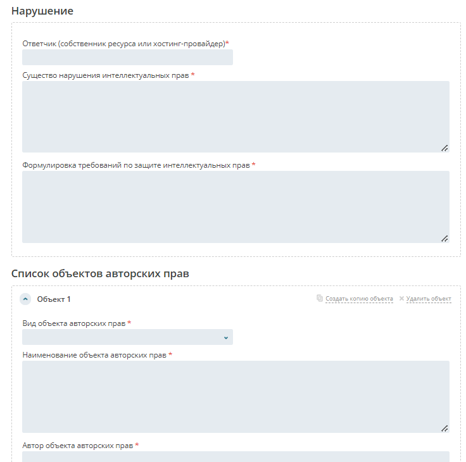Click the Автор объекта авторских прав label

click(x=78, y=446)
